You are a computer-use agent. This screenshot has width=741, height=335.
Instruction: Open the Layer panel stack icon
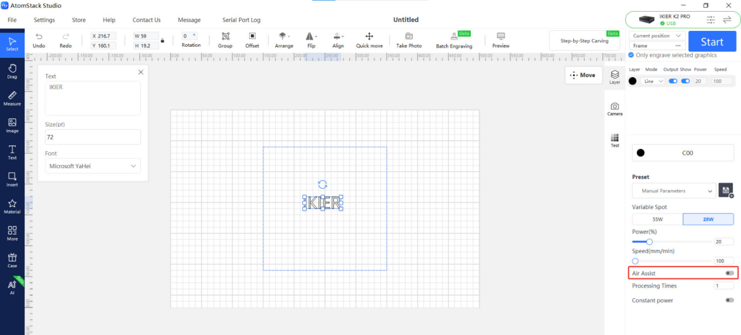click(615, 75)
